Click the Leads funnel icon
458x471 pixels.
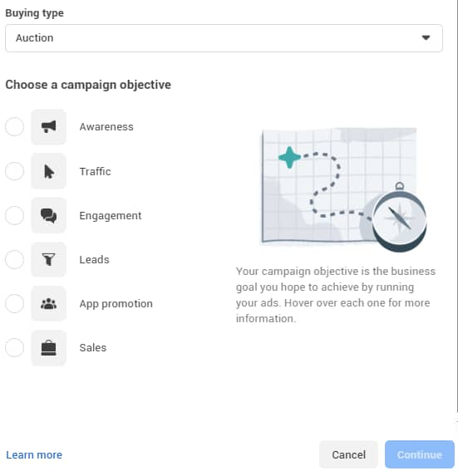click(49, 259)
